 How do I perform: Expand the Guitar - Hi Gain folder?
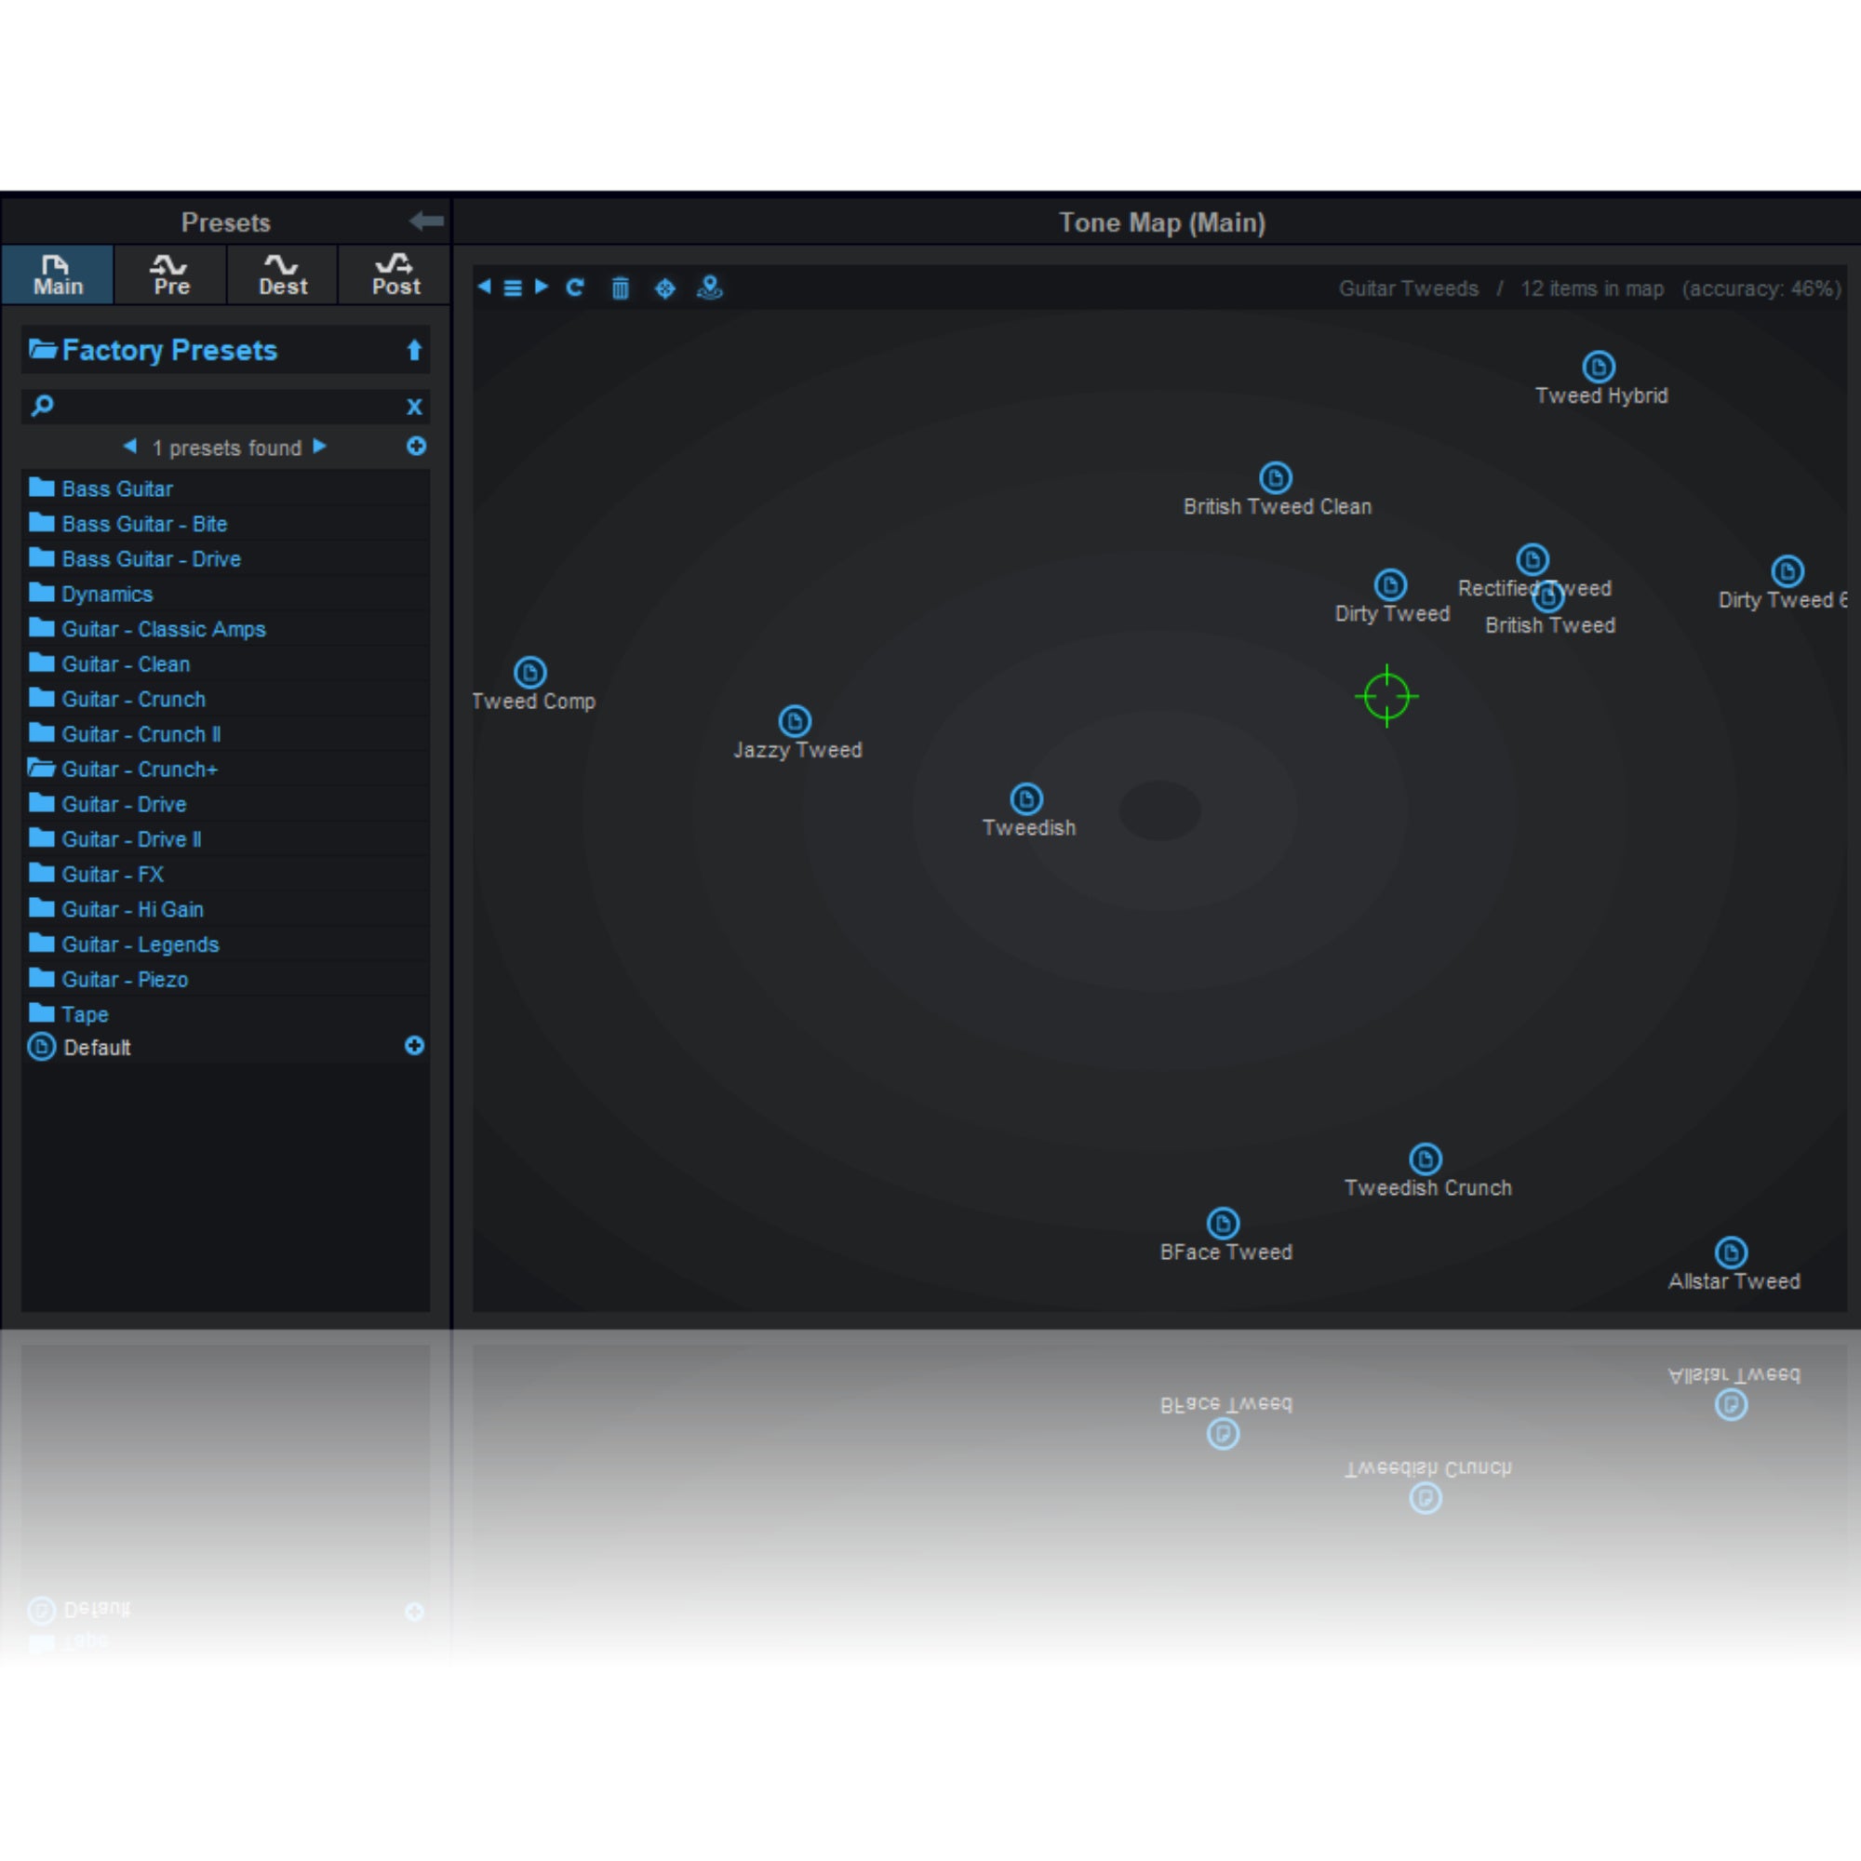click(226, 908)
